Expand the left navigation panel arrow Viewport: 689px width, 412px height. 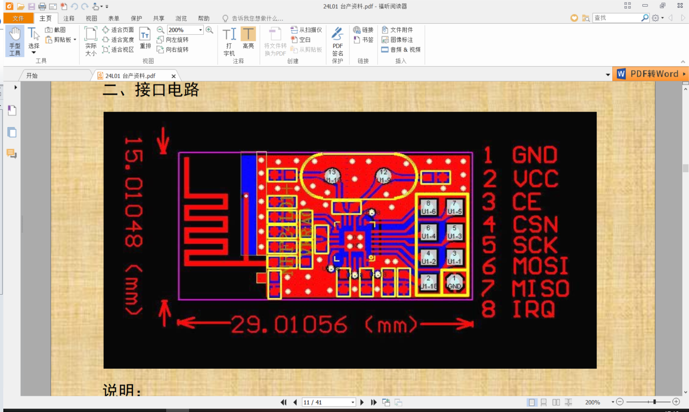(x=16, y=87)
